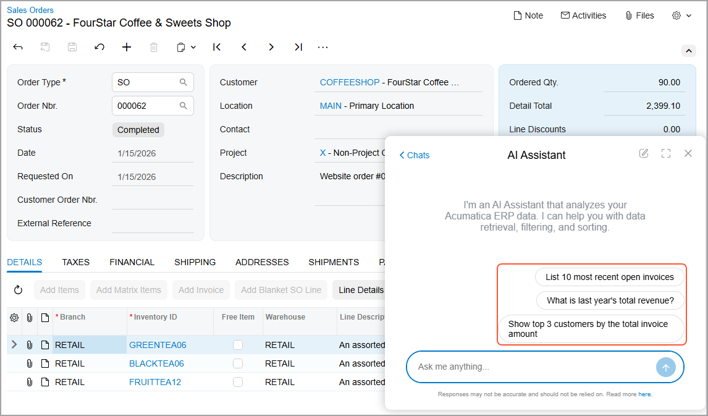Expand AI Assistant to full screen

tap(666, 153)
